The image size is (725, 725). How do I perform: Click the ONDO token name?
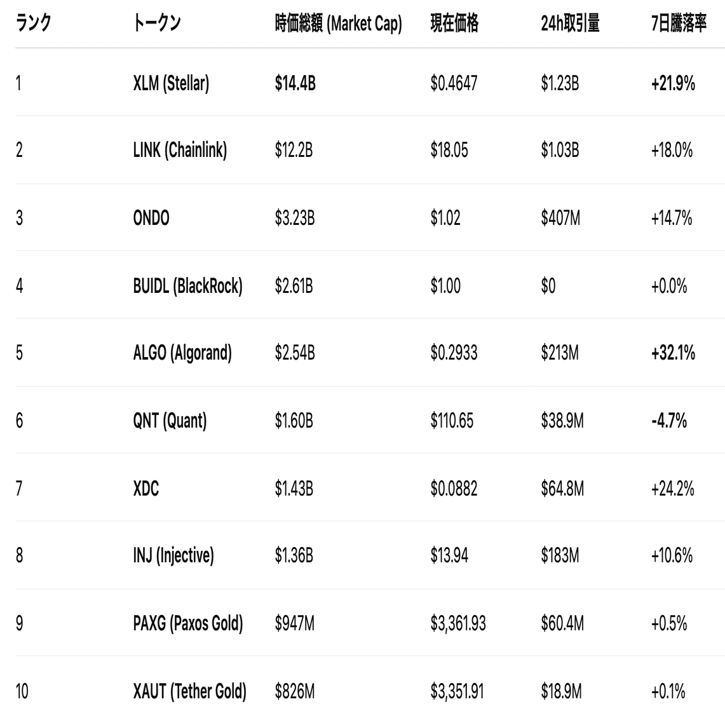click(x=151, y=219)
